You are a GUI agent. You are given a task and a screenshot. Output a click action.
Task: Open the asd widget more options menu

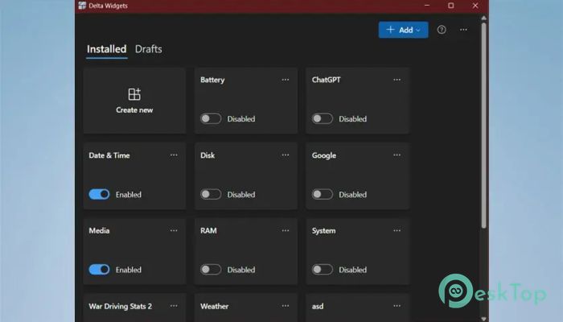pos(397,306)
